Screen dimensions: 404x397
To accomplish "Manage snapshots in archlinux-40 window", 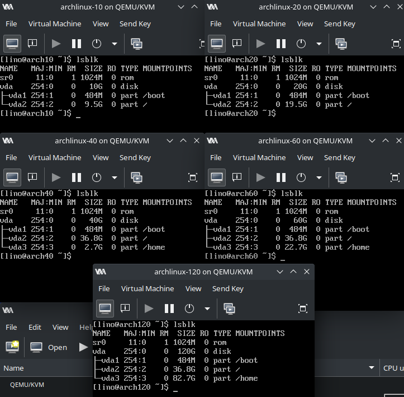I will click(x=136, y=178).
